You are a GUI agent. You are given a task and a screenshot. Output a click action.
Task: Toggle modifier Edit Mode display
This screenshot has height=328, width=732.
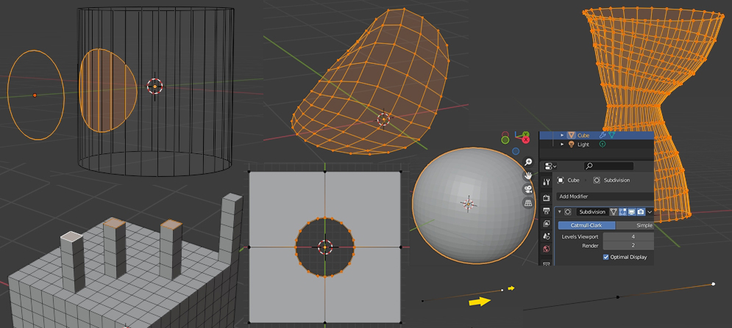click(x=622, y=211)
